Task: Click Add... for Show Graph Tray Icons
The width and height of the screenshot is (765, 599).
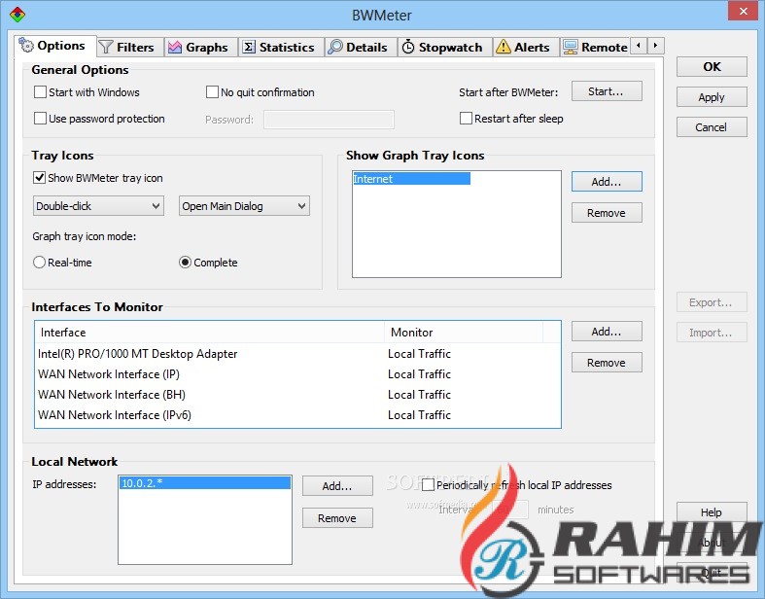Action: coord(607,182)
